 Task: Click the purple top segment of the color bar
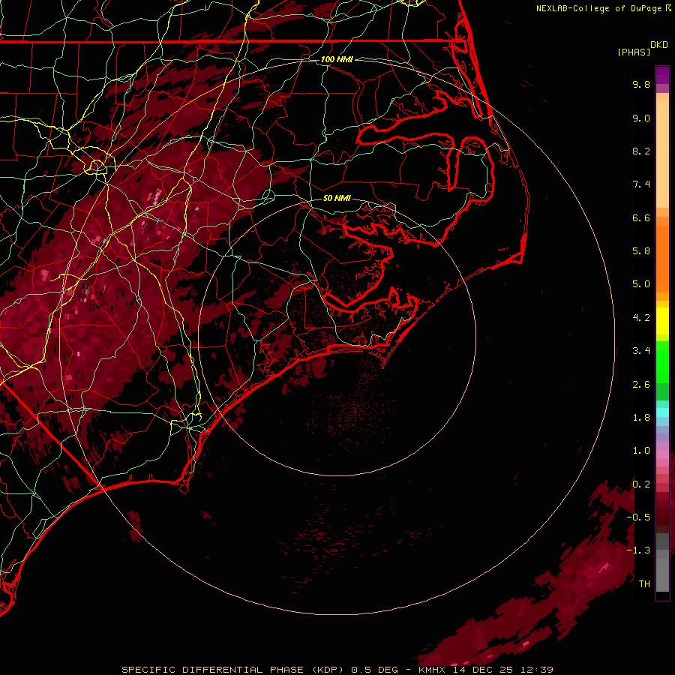pyautogui.click(x=662, y=75)
